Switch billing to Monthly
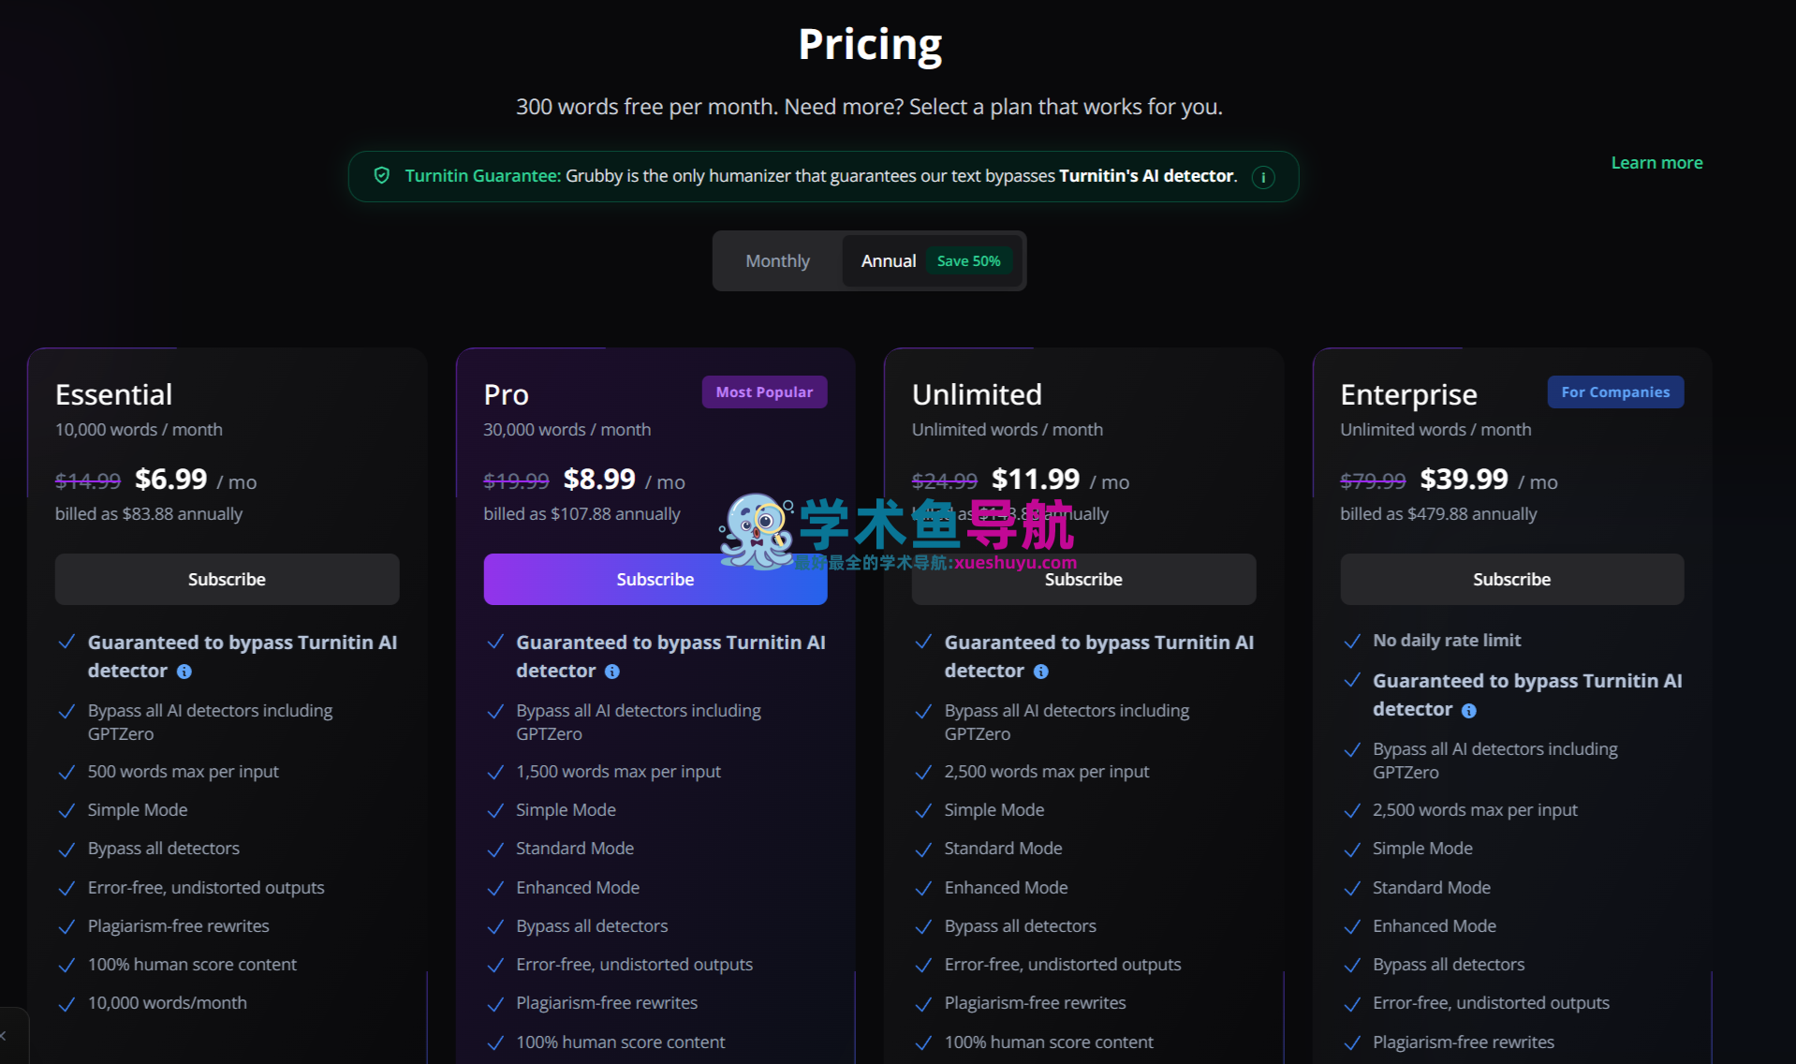 pyautogui.click(x=777, y=261)
